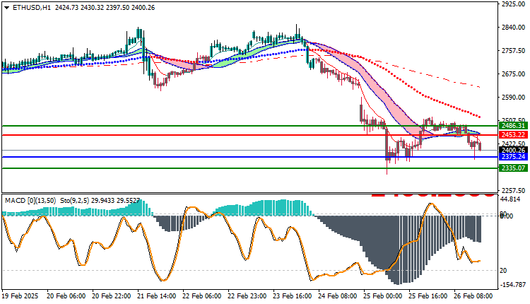
Task: Click the 26 Feb 08:00 time label
Action: [473, 296]
